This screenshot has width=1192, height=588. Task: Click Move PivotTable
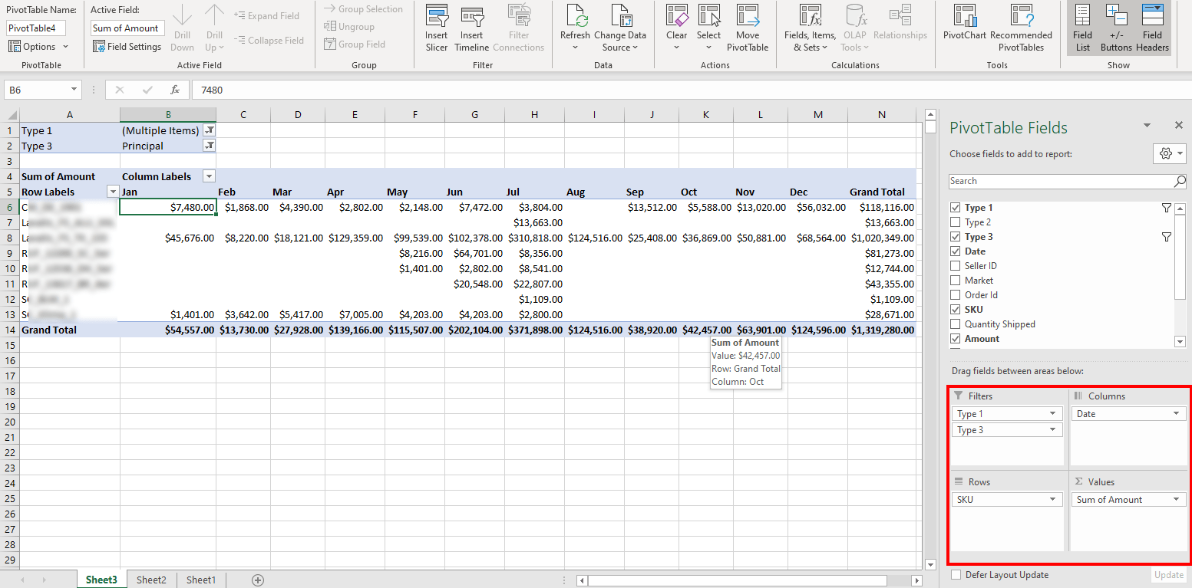pos(748,28)
